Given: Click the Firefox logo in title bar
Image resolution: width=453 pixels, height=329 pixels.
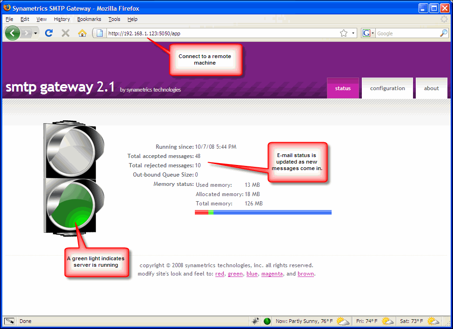Looking at the screenshot, I should pyautogui.click(x=7, y=8).
